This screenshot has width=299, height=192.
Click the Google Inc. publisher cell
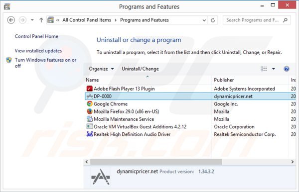[226, 104]
